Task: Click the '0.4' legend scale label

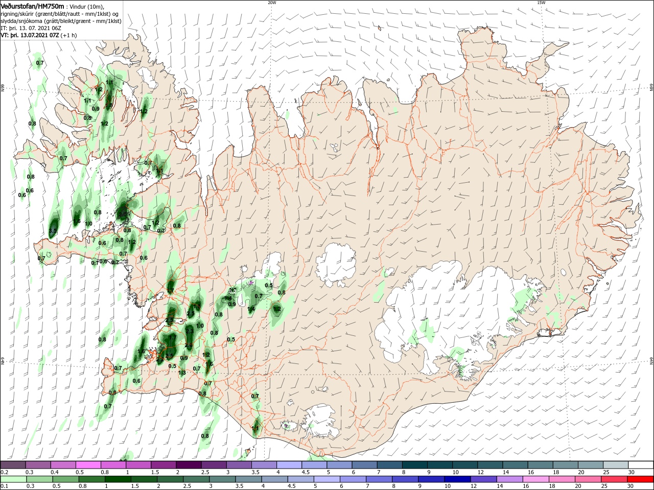Action: [x=55, y=472]
